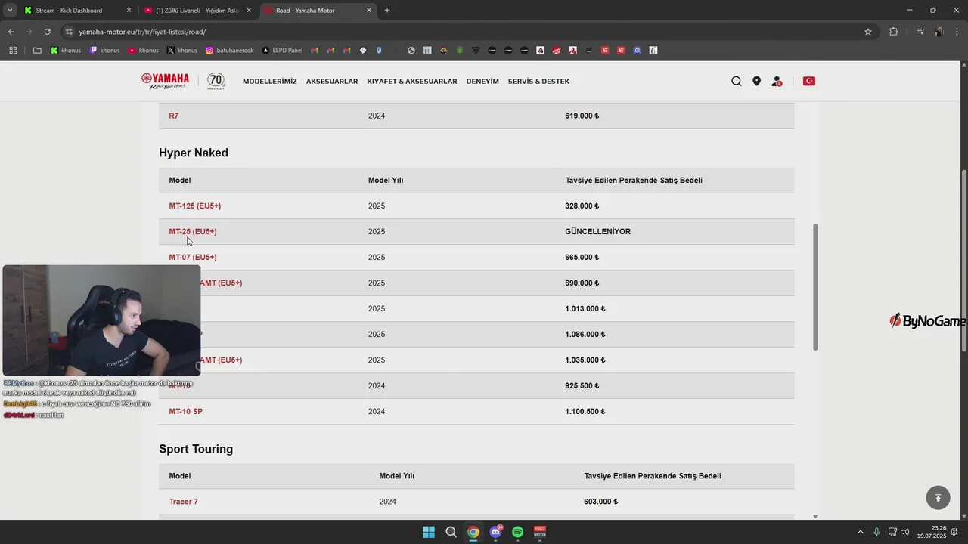Open SERVİS & DESTEK menu
Screen dimensions: 968x544
538,81
